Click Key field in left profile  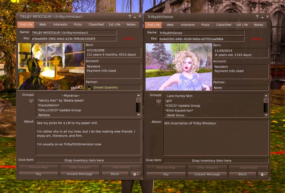click(x=74, y=39)
